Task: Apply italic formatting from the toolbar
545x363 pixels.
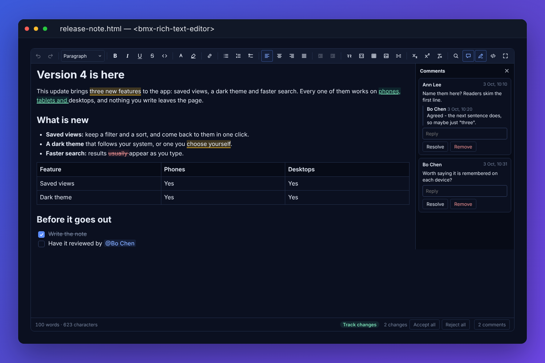Action: [128, 56]
